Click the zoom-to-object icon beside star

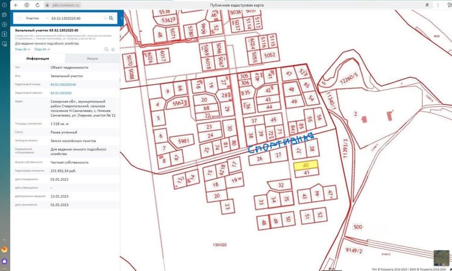[106, 49]
